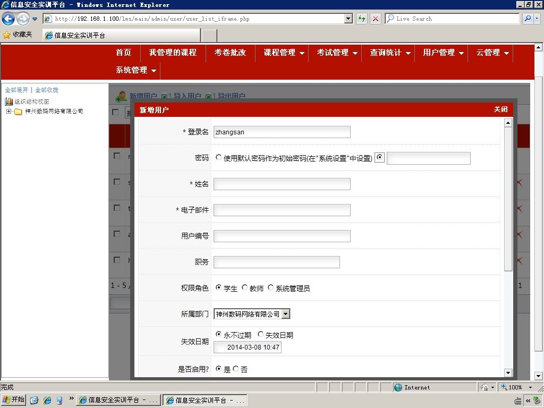
Task: Click the Internet zone globe icon
Action: (398, 387)
